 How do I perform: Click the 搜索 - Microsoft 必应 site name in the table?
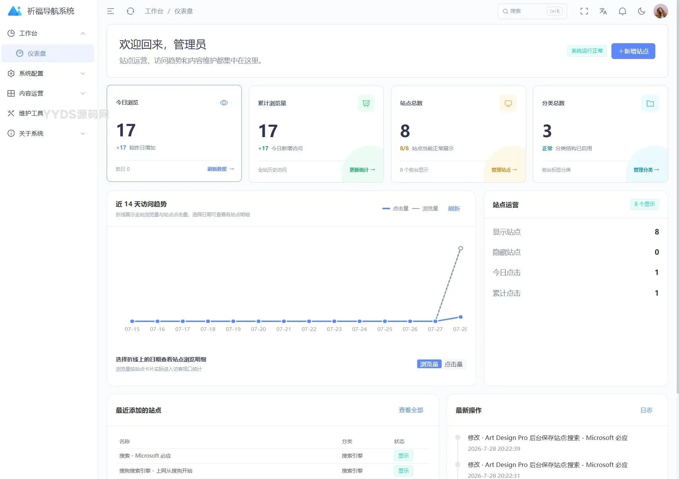(145, 456)
